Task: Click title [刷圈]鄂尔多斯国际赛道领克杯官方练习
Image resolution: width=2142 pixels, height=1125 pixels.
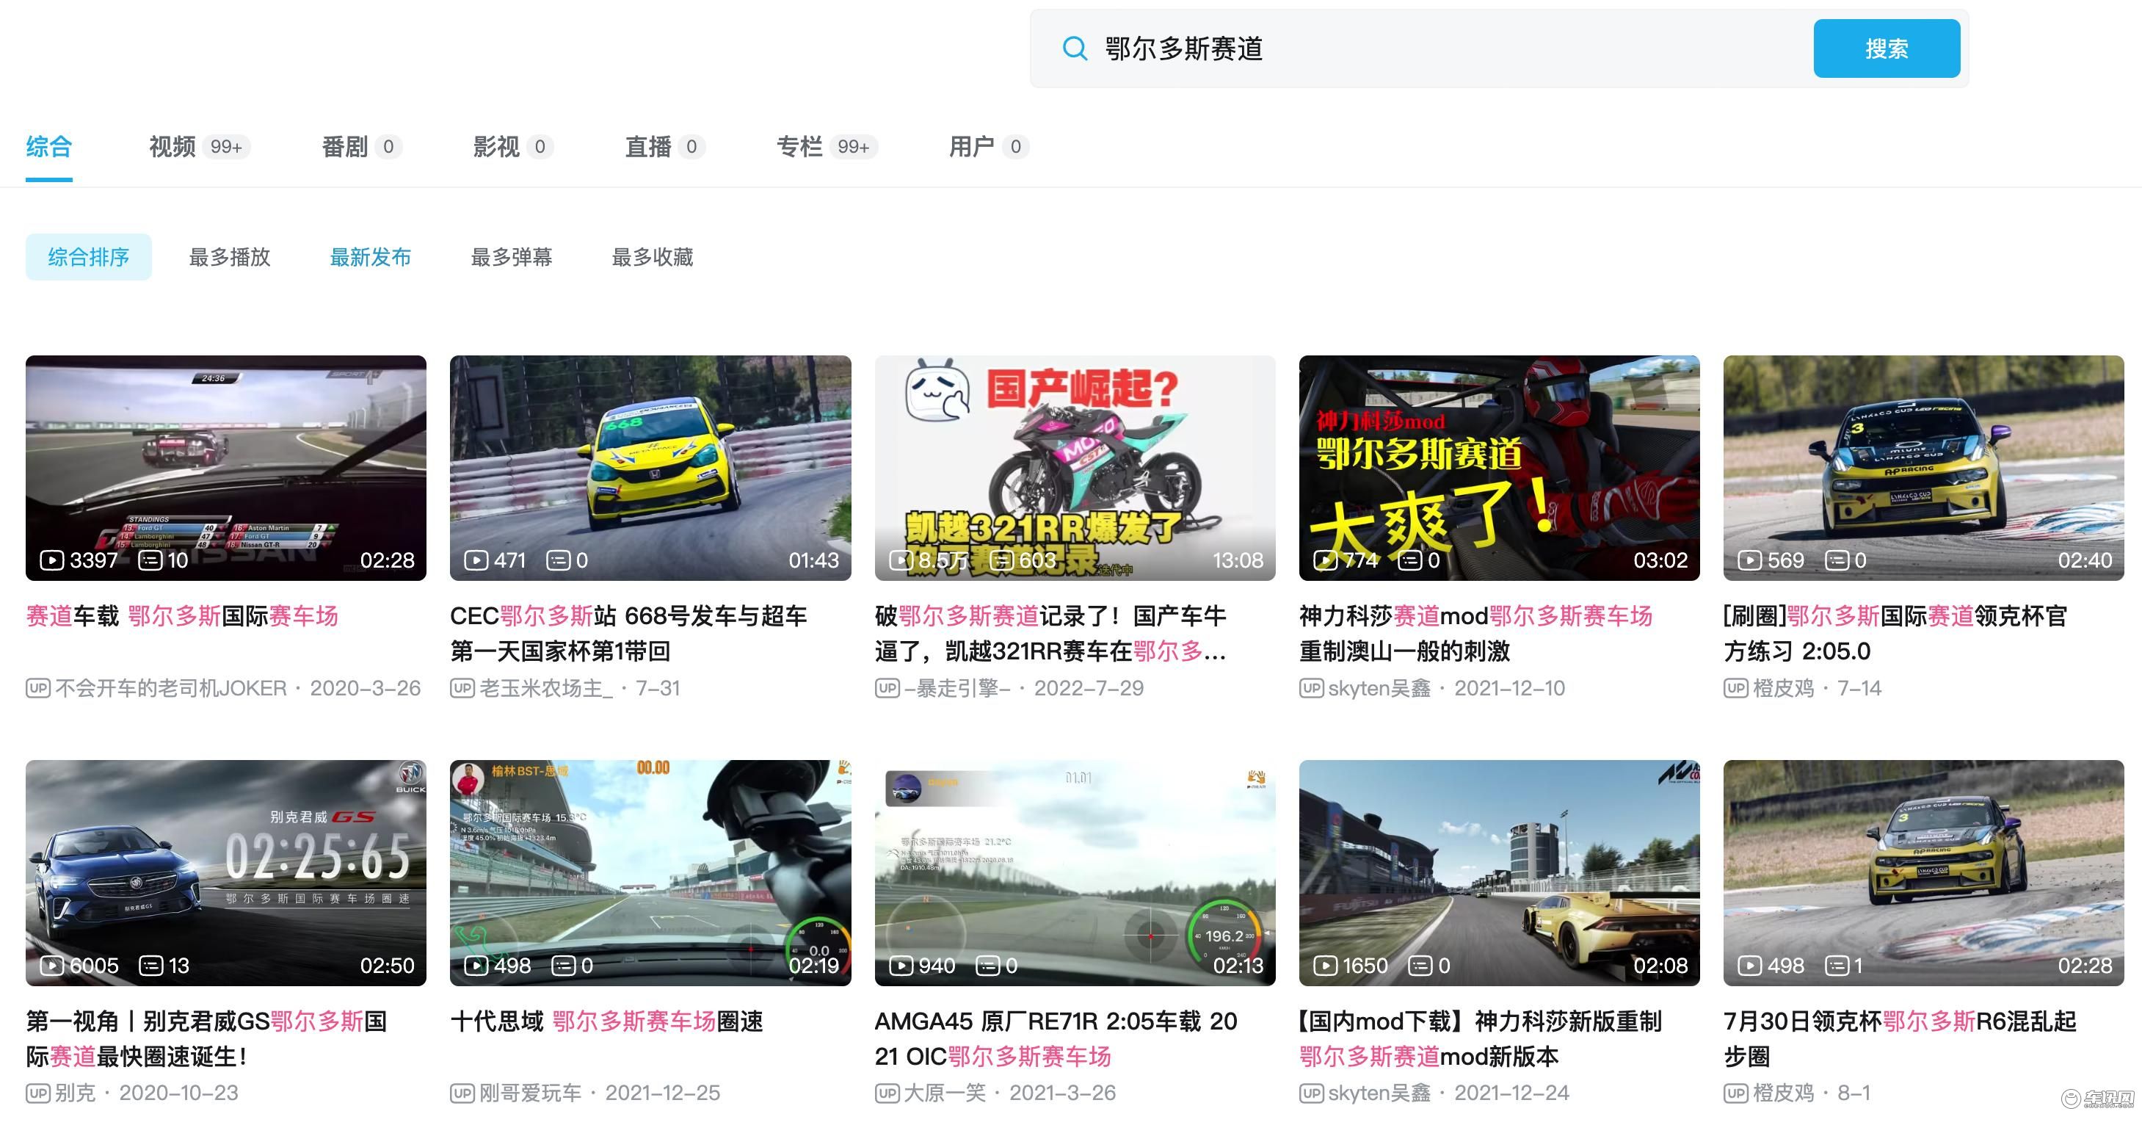Action: pyautogui.click(x=1896, y=633)
